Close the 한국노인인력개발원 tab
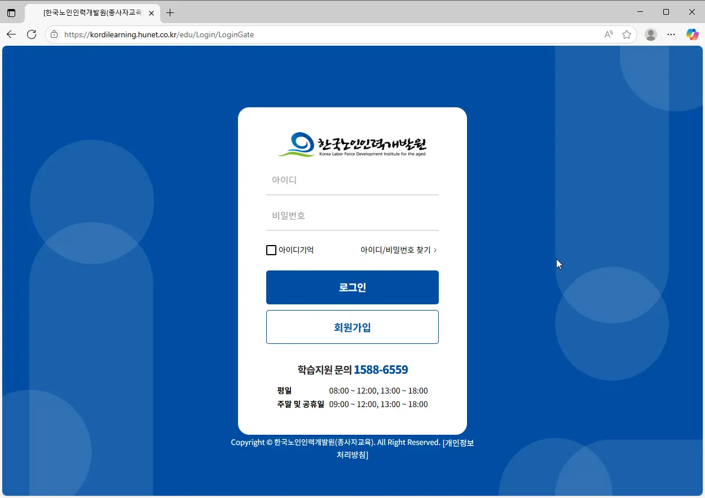 point(151,13)
